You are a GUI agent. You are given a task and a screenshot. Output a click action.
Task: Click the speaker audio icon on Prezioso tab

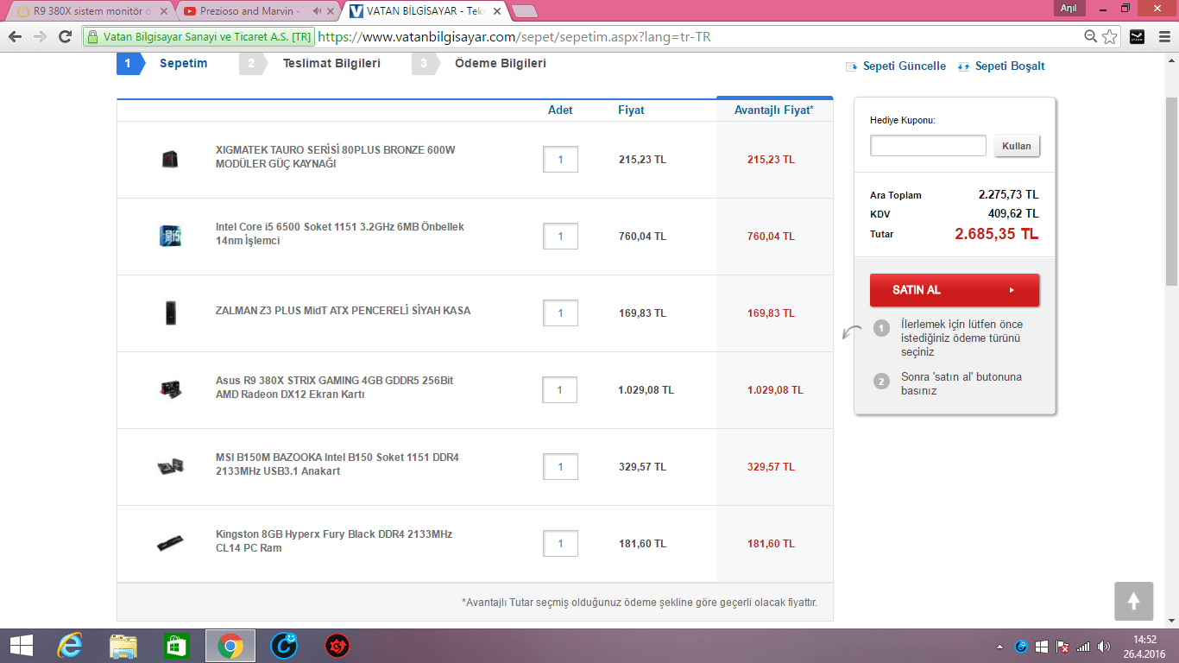pyautogui.click(x=317, y=11)
